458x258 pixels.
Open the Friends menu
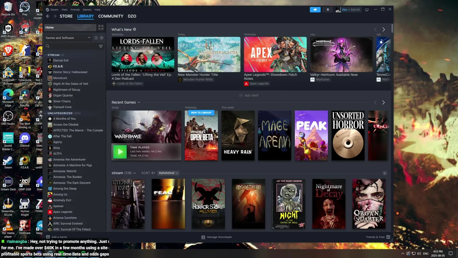coord(75,10)
